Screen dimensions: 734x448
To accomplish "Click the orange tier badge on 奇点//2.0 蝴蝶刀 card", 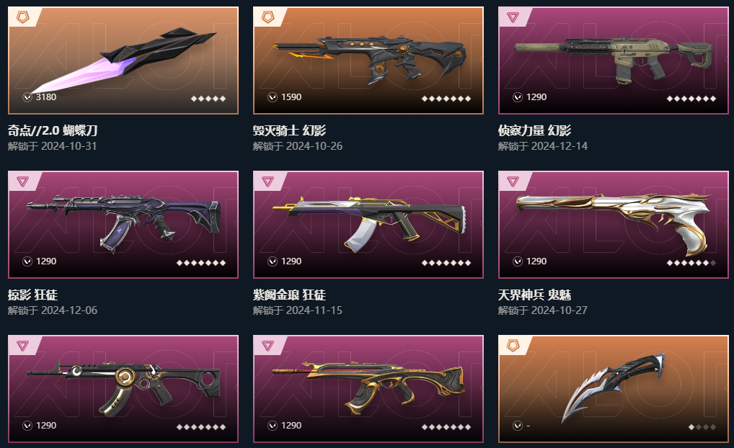I will coord(22,17).
